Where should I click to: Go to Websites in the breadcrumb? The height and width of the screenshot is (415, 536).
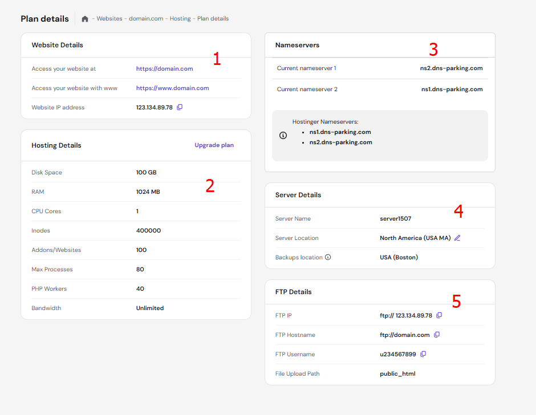pyautogui.click(x=109, y=19)
